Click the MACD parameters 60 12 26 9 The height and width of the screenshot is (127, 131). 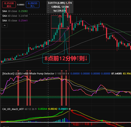click(31, 109)
